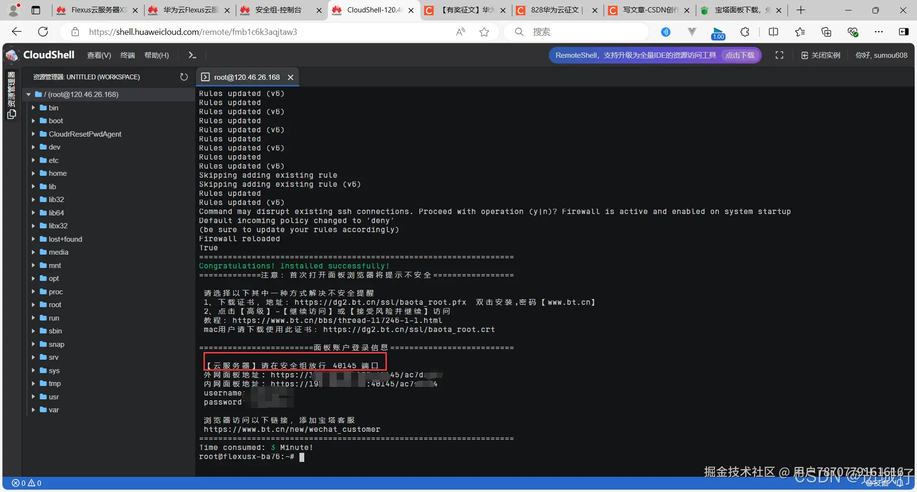Open the resource manager sidebar icon
This screenshot has width=917, height=492.
pyautogui.click(x=11, y=114)
